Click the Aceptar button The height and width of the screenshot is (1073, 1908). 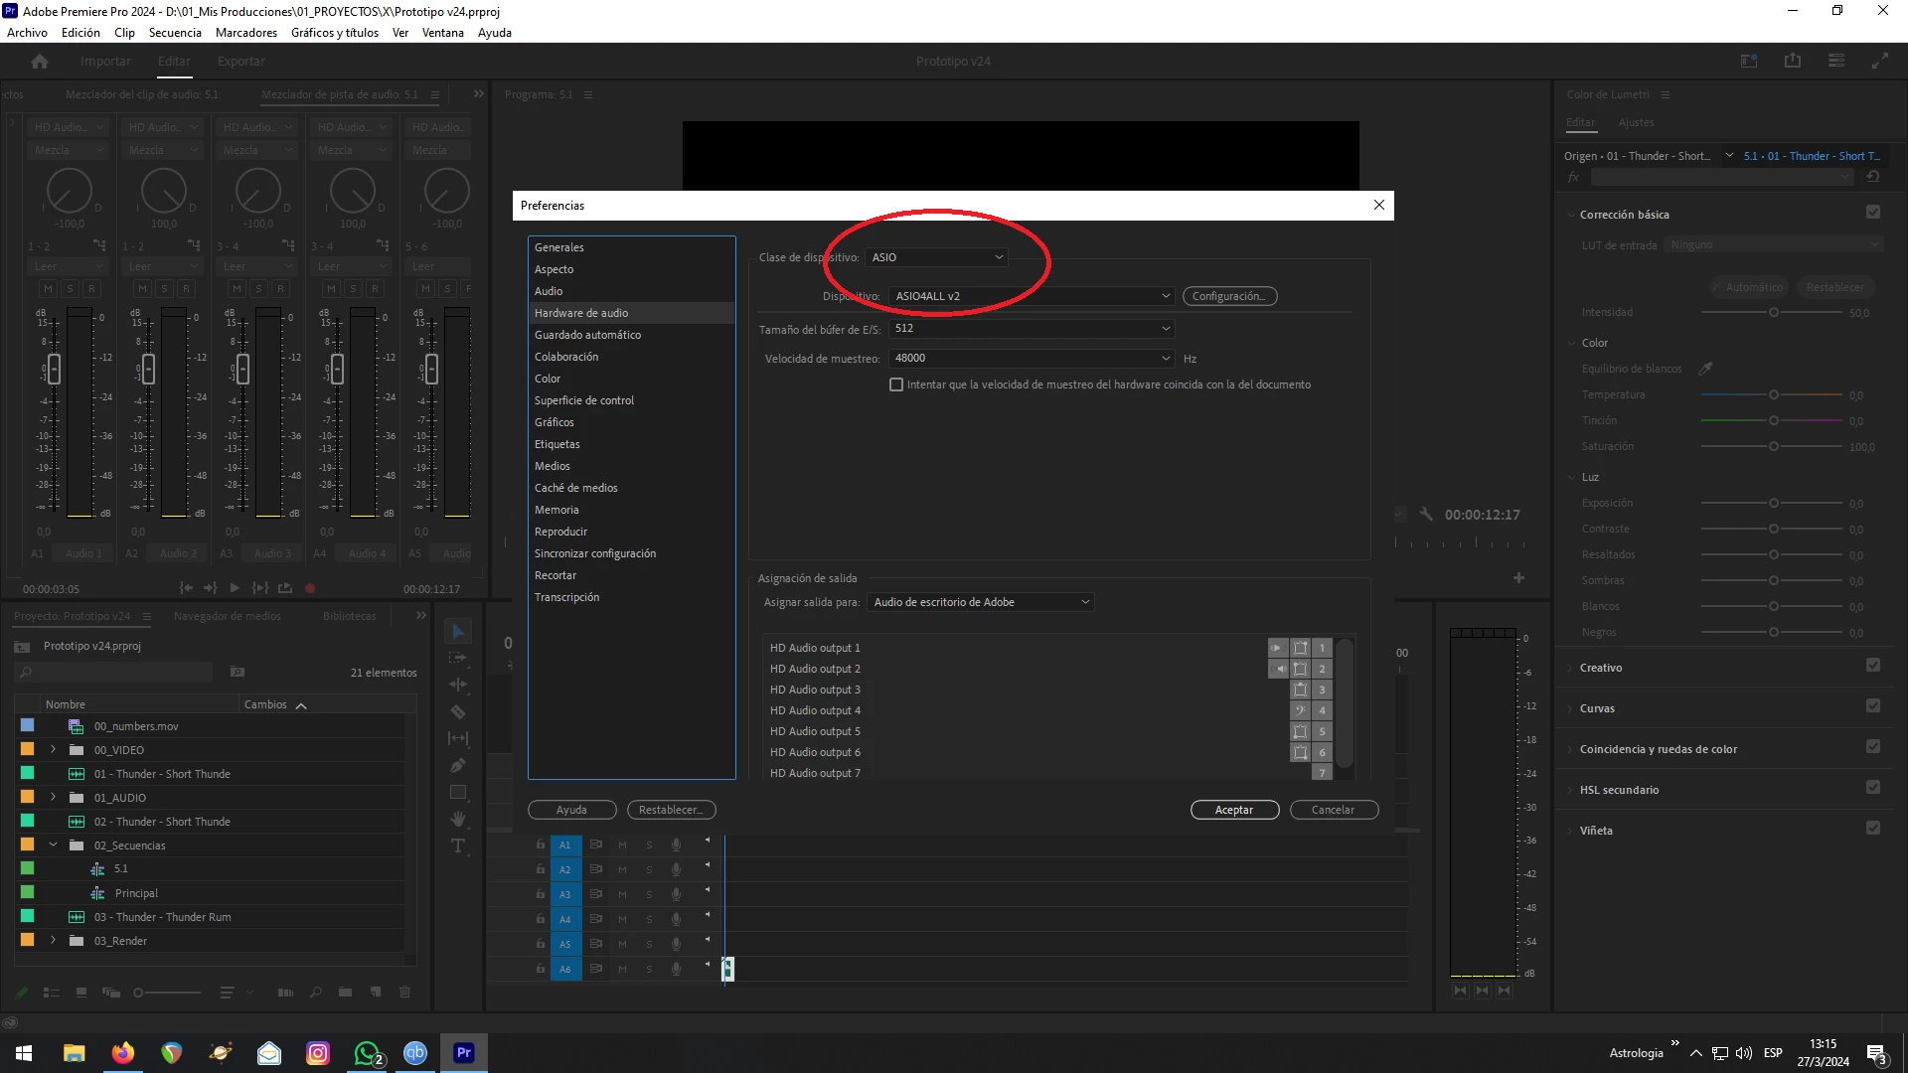point(1234,810)
